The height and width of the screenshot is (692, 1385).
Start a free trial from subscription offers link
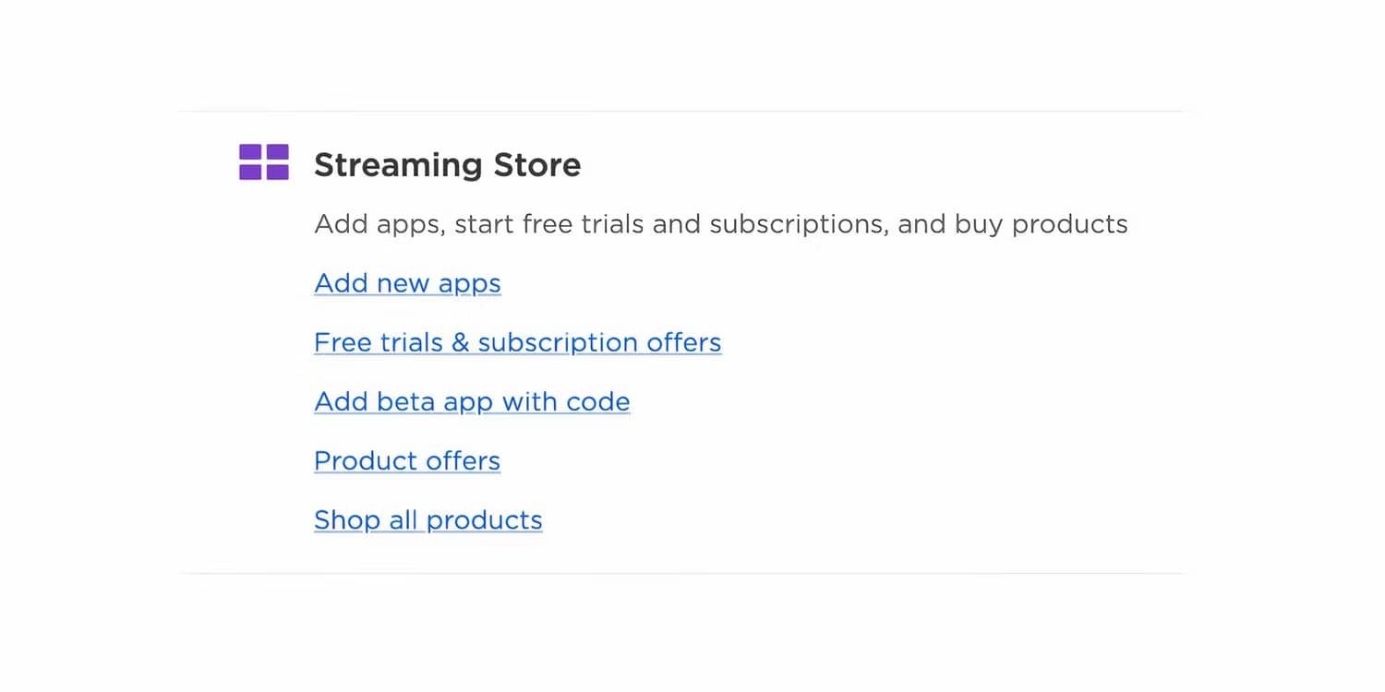pos(517,342)
